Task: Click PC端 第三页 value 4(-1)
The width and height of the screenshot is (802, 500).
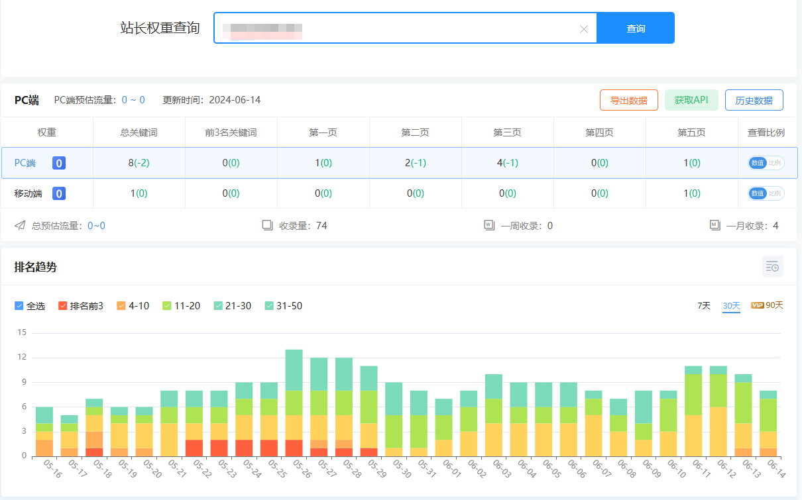Action: (x=507, y=163)
